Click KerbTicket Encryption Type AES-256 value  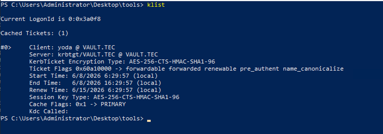pos(172,62)
